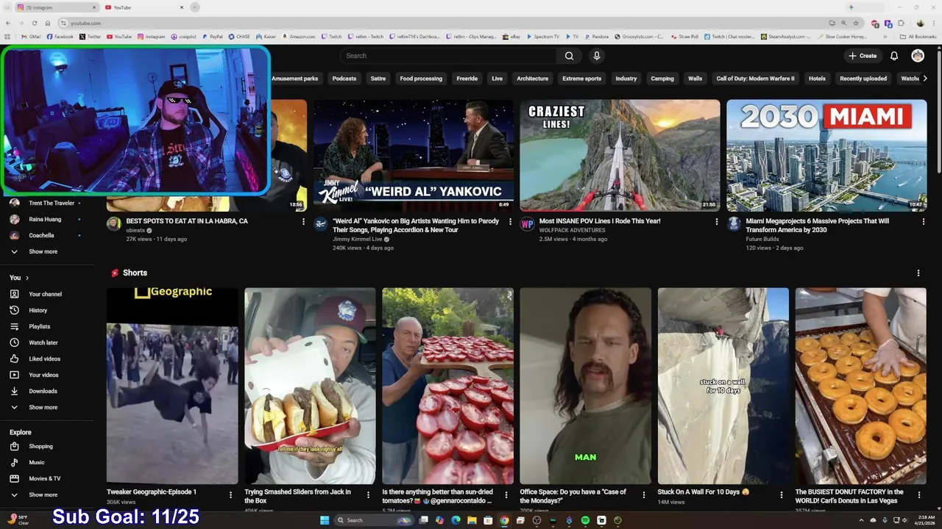942x529 pixels.
Task: Open YouTube notifications bell
Action: tap(894, 56)
